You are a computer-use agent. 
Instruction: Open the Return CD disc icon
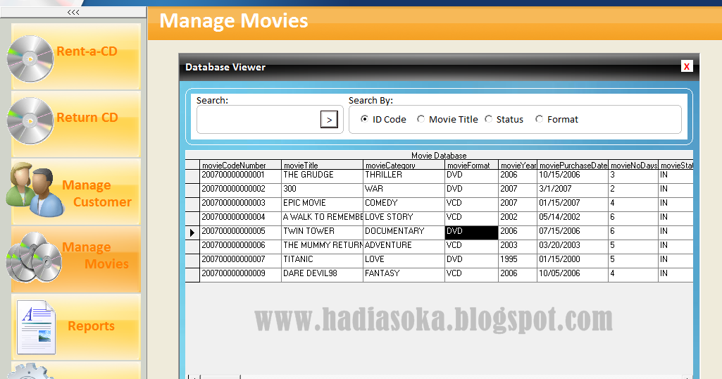point(30,120)
